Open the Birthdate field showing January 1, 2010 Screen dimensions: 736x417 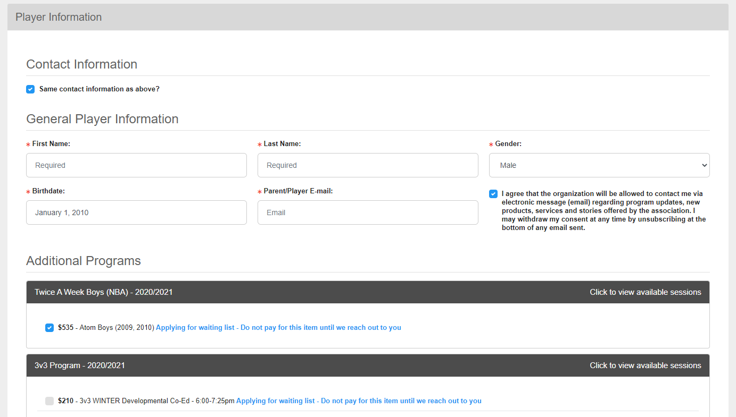(x=136, y=212)
